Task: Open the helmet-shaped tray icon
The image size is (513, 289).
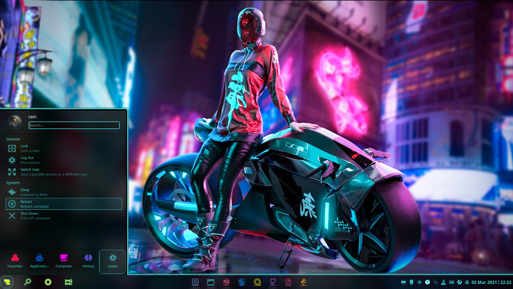Action: tap(411, 282)
